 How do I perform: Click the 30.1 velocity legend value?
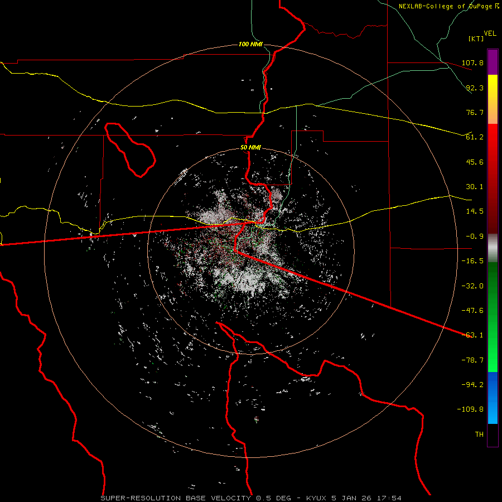(475, 187)
